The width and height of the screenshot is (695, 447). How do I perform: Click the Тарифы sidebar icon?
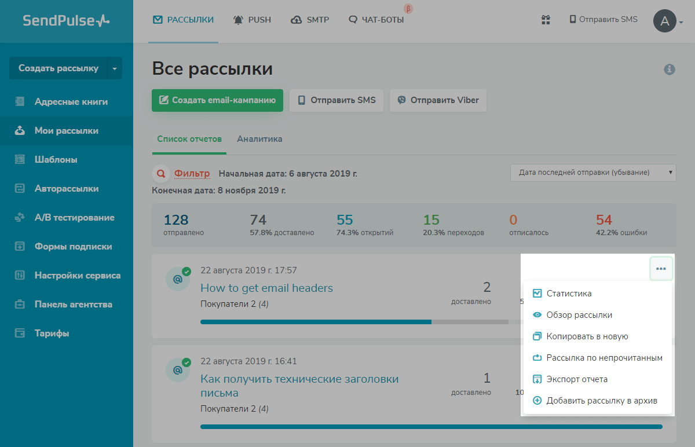(x=20, y=334)
